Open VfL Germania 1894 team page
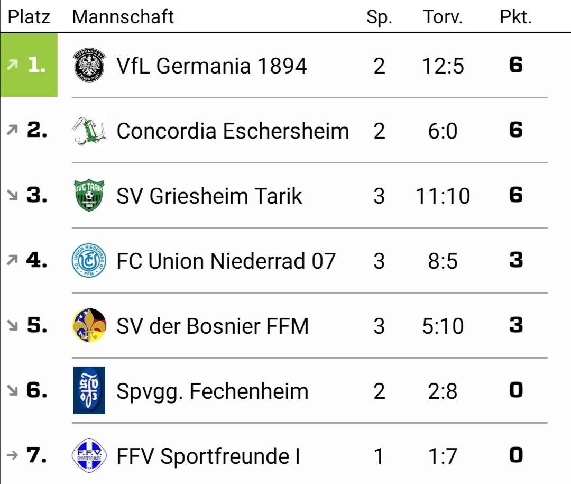Screen dimensions: 571x484 coord(211,66)
